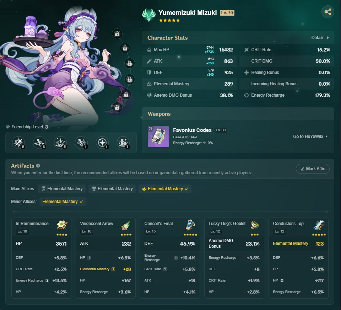Click the Lv. 70 level badge
Screen dimensions: 341x310
pos(227,13)
